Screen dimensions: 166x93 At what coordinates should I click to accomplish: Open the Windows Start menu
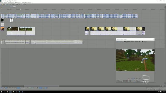click(1, 92)
